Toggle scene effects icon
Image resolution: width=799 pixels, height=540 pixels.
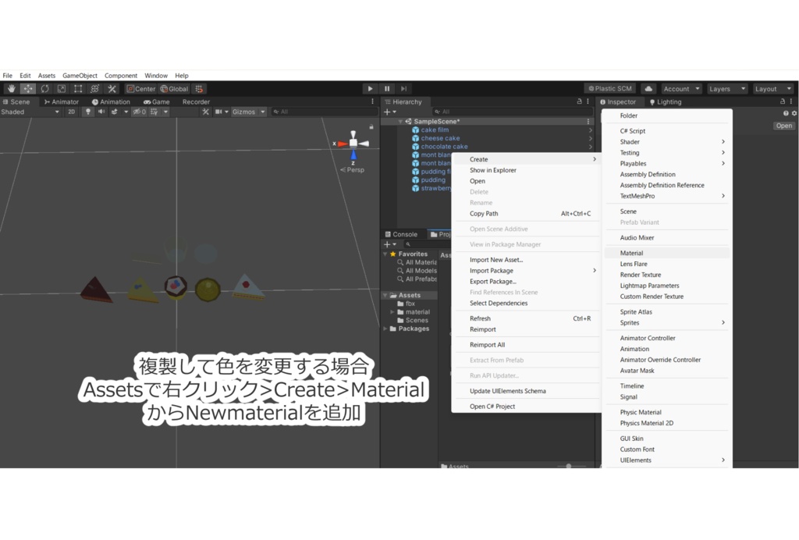pyautogui.click(x=115, y=112)
